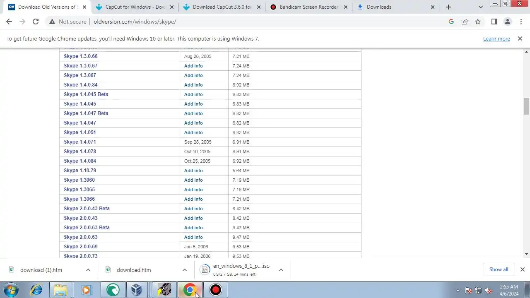This screenshot has height=298, width=530.
Task: Click the scrollbar down arrow
Action: pos(527,254)
